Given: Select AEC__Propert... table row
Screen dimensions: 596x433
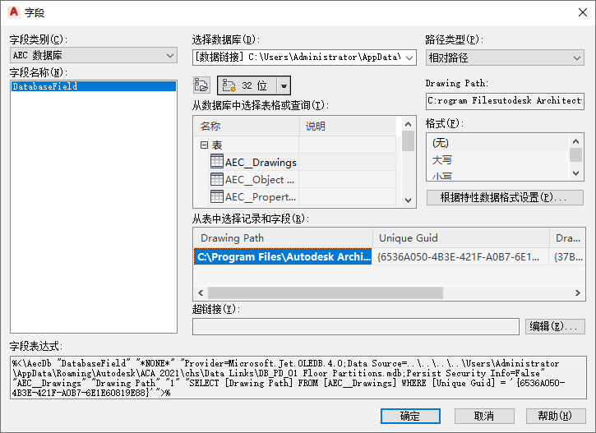Looking at the screenshot, I should tap(294, 196).
